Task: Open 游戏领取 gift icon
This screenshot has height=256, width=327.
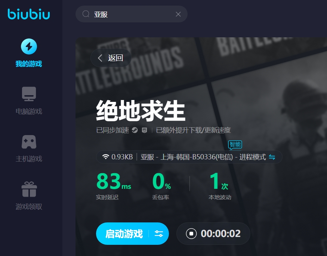Action: click(29, 189)
